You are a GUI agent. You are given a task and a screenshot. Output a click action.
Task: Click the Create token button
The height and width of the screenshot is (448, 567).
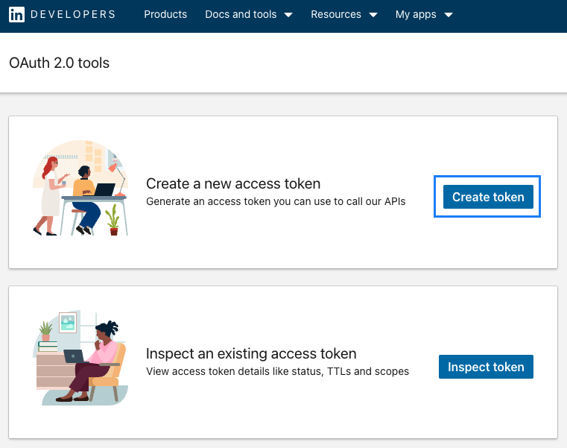(x=488, y=197)
